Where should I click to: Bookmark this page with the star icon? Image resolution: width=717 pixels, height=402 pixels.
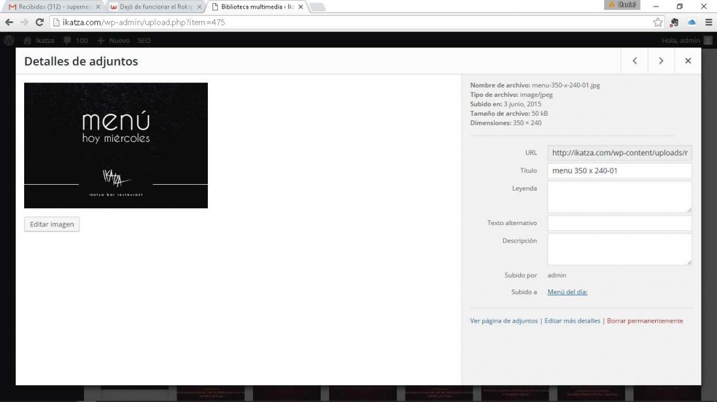[658, 22]
